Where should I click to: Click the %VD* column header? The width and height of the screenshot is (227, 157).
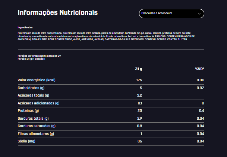click(199, 69)
